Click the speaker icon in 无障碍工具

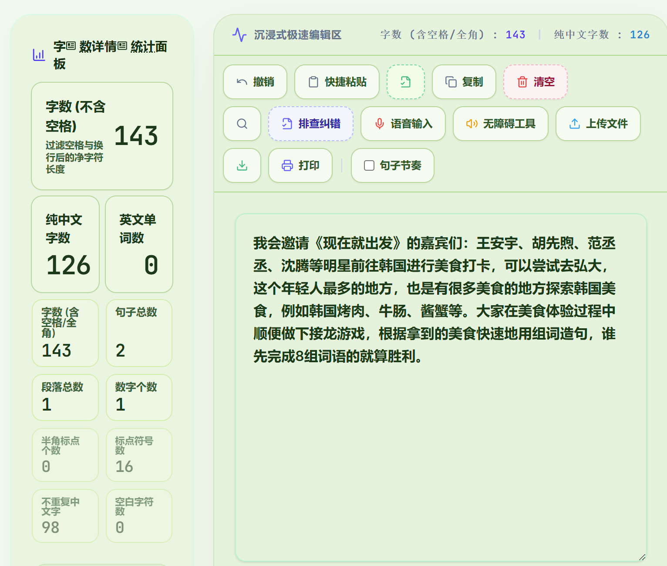[x=472, y=124]
